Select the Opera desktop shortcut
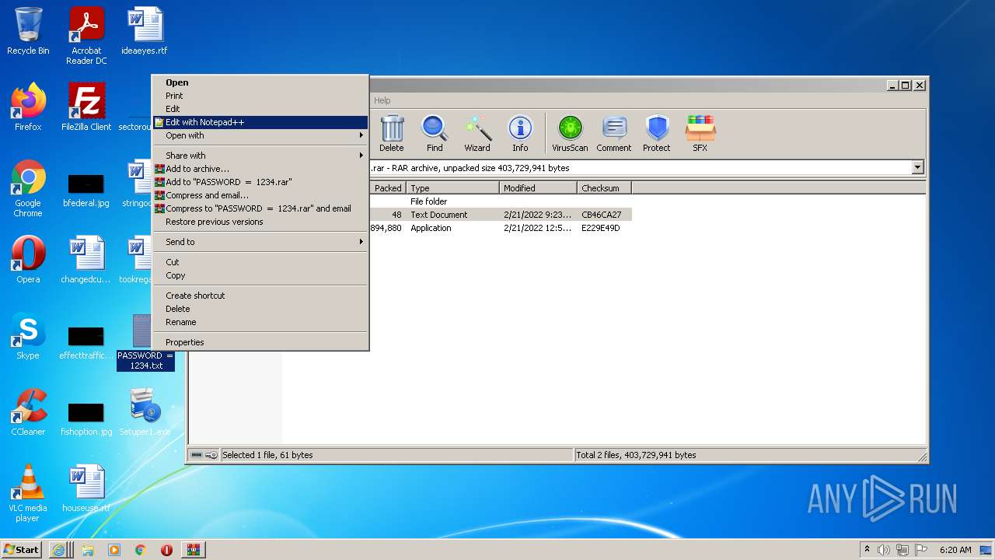 28,260
